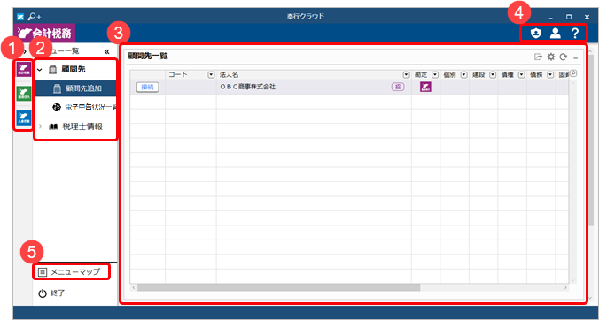Open the user account icon

[555, 34]
